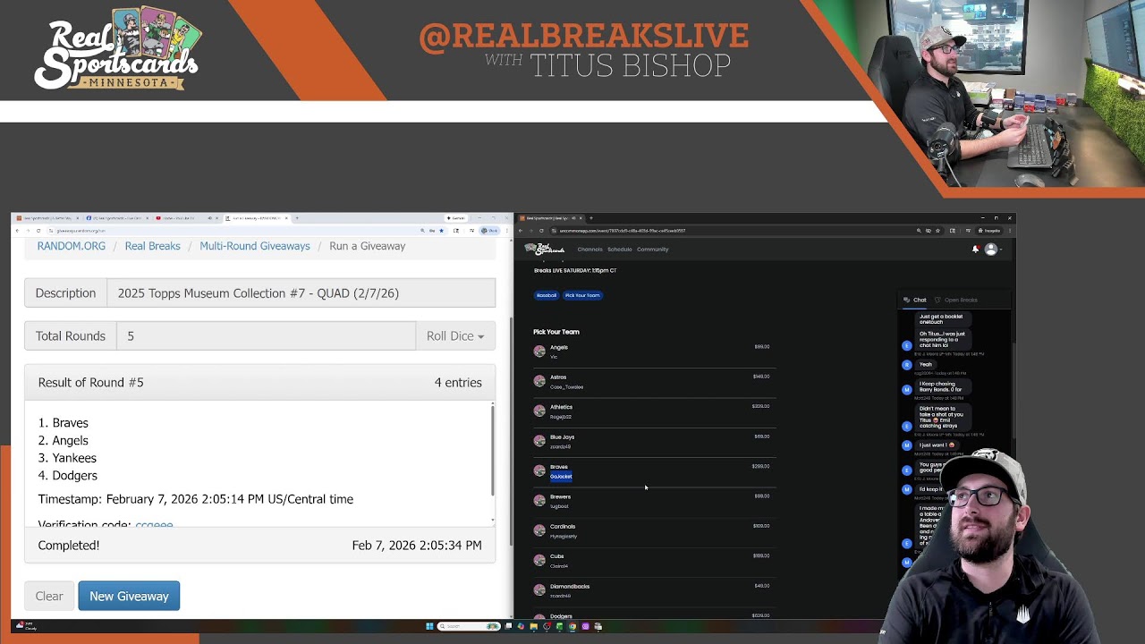
Task: Open the verification code link
Action: point(154,524)
